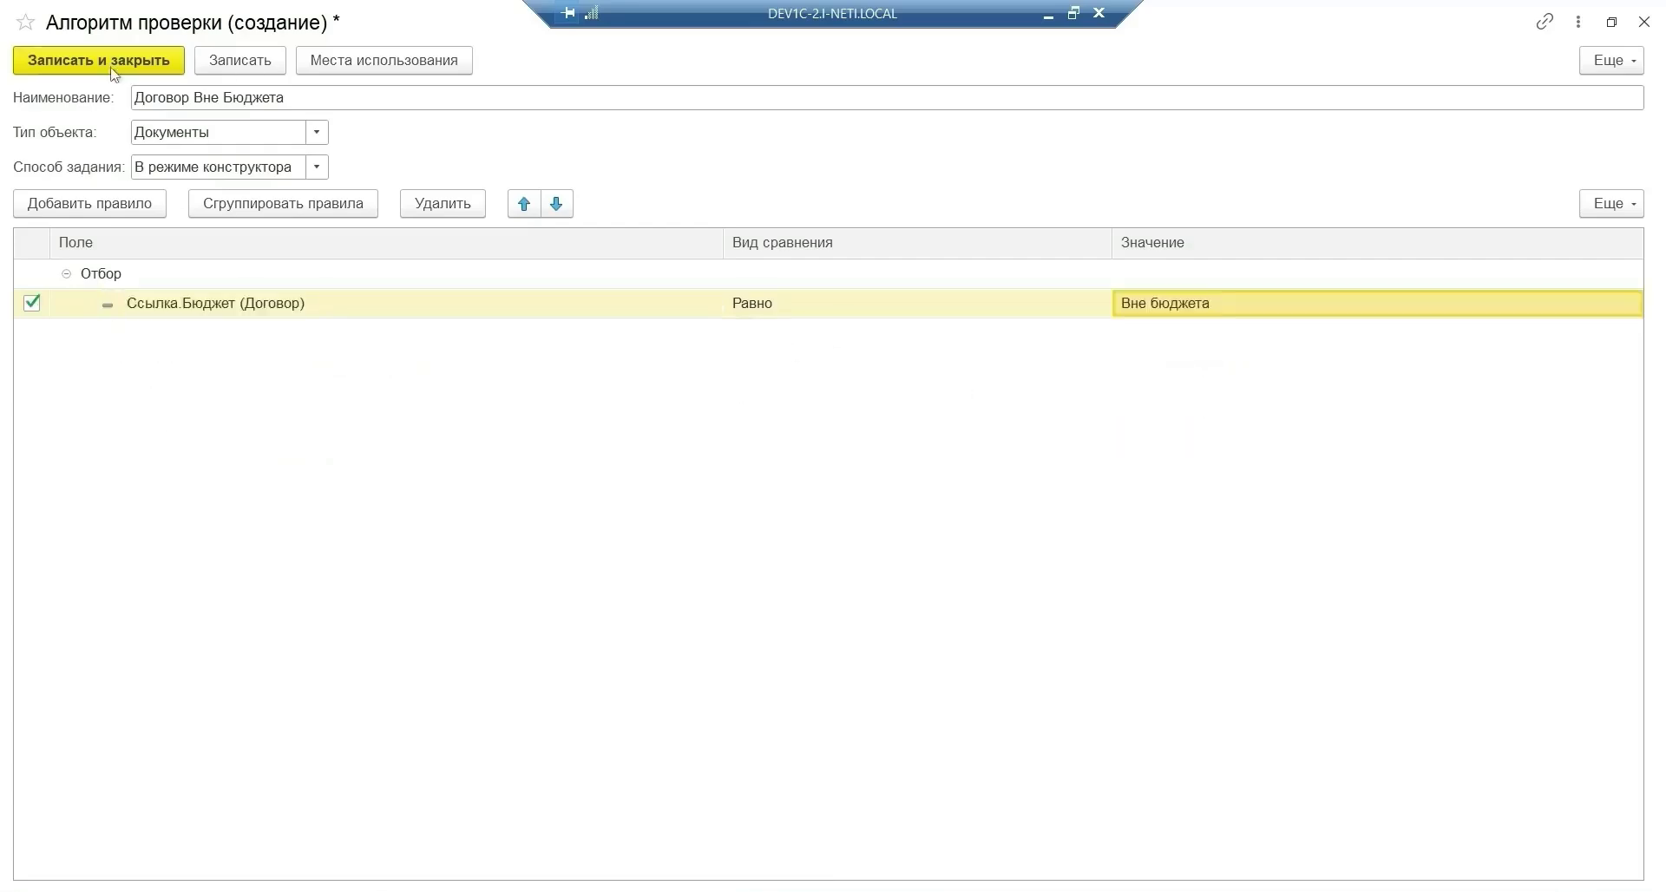This screenshot has width=1666, height=892.
Task: Click Записать и закрыть button
Action: click(99, 61)
